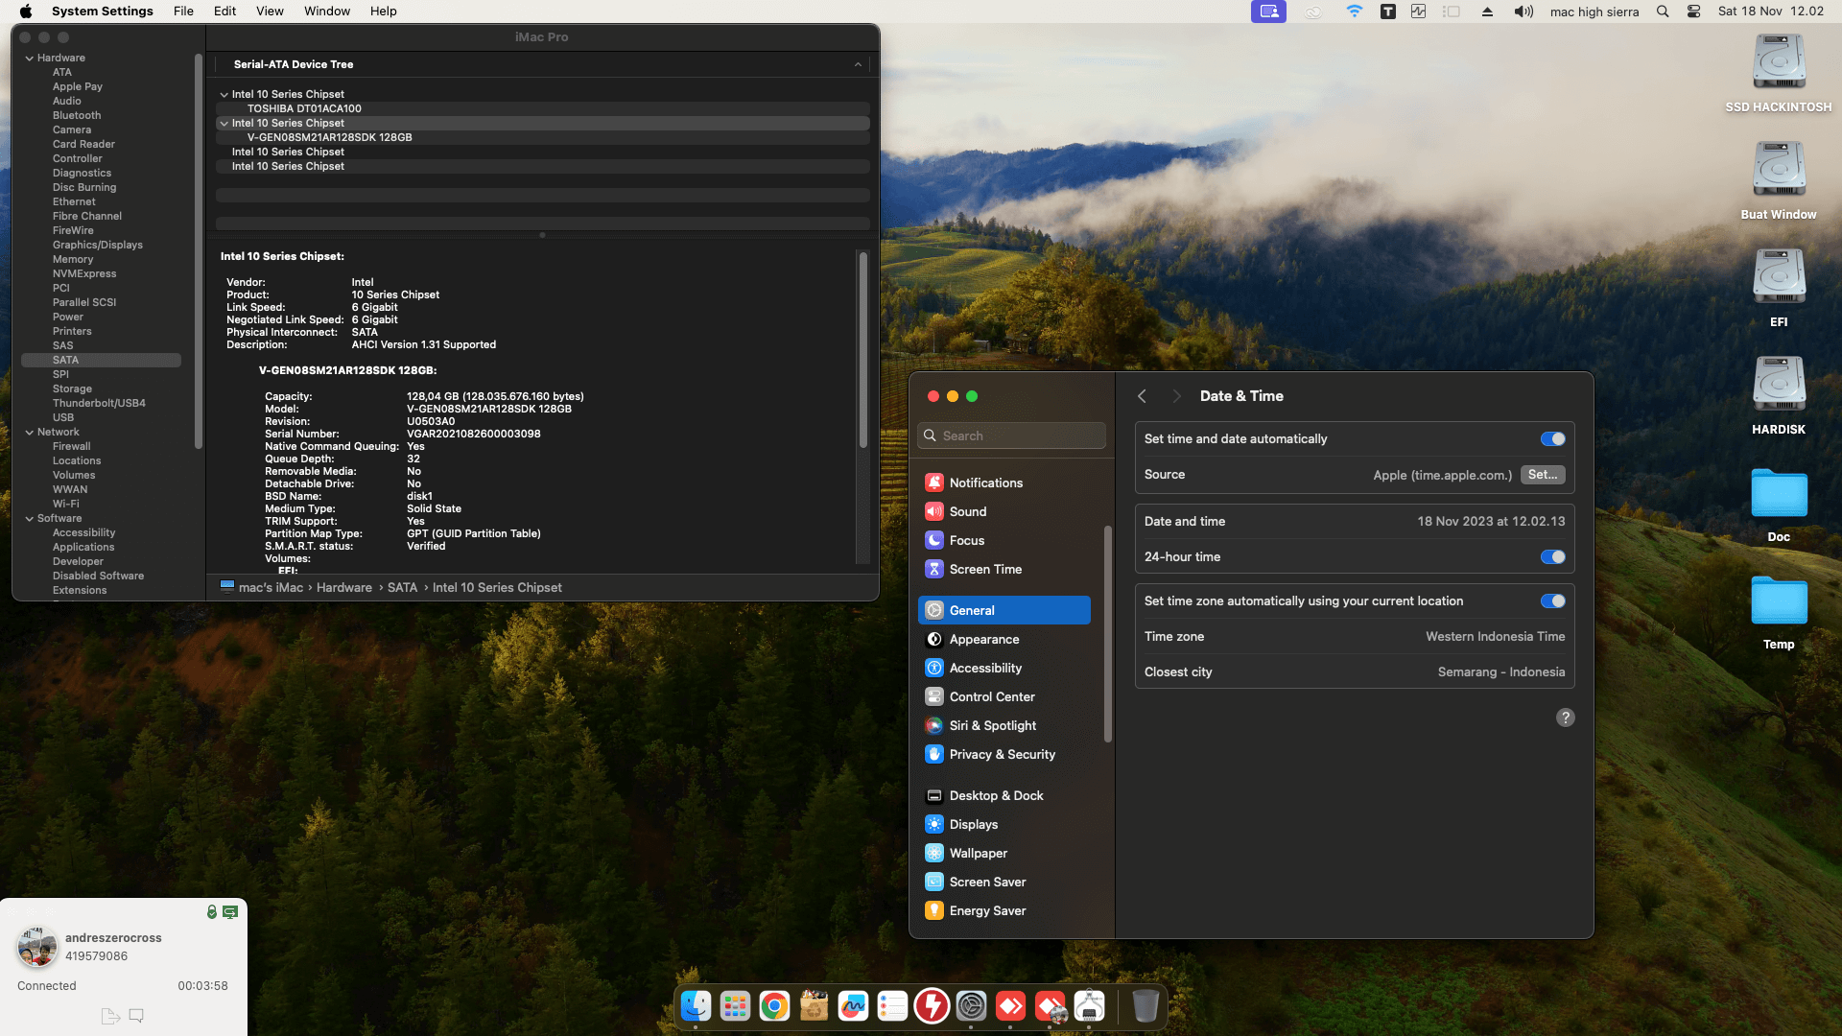Click the Apple menu logo
The width and height of the screenshot is (1842, 1036).
(x=26, y=12)
